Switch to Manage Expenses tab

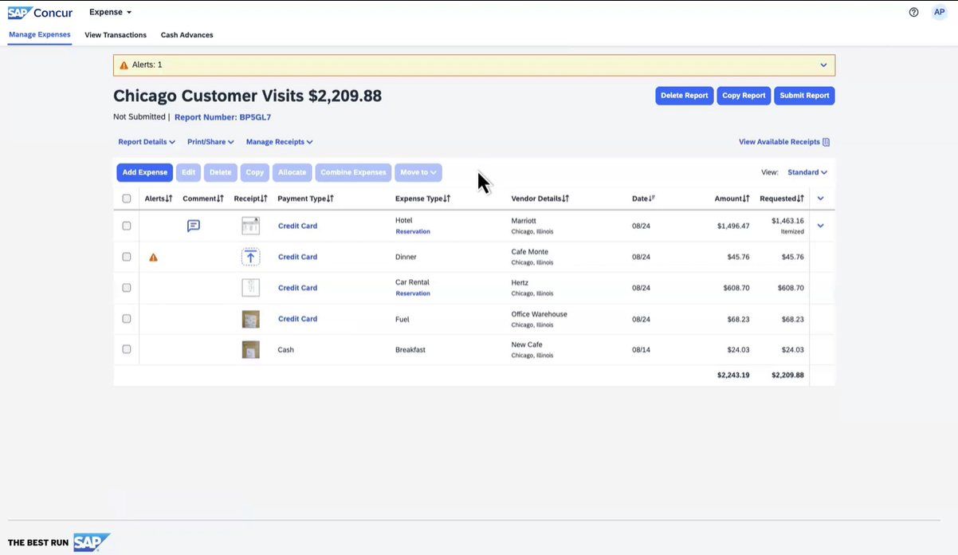40,34
